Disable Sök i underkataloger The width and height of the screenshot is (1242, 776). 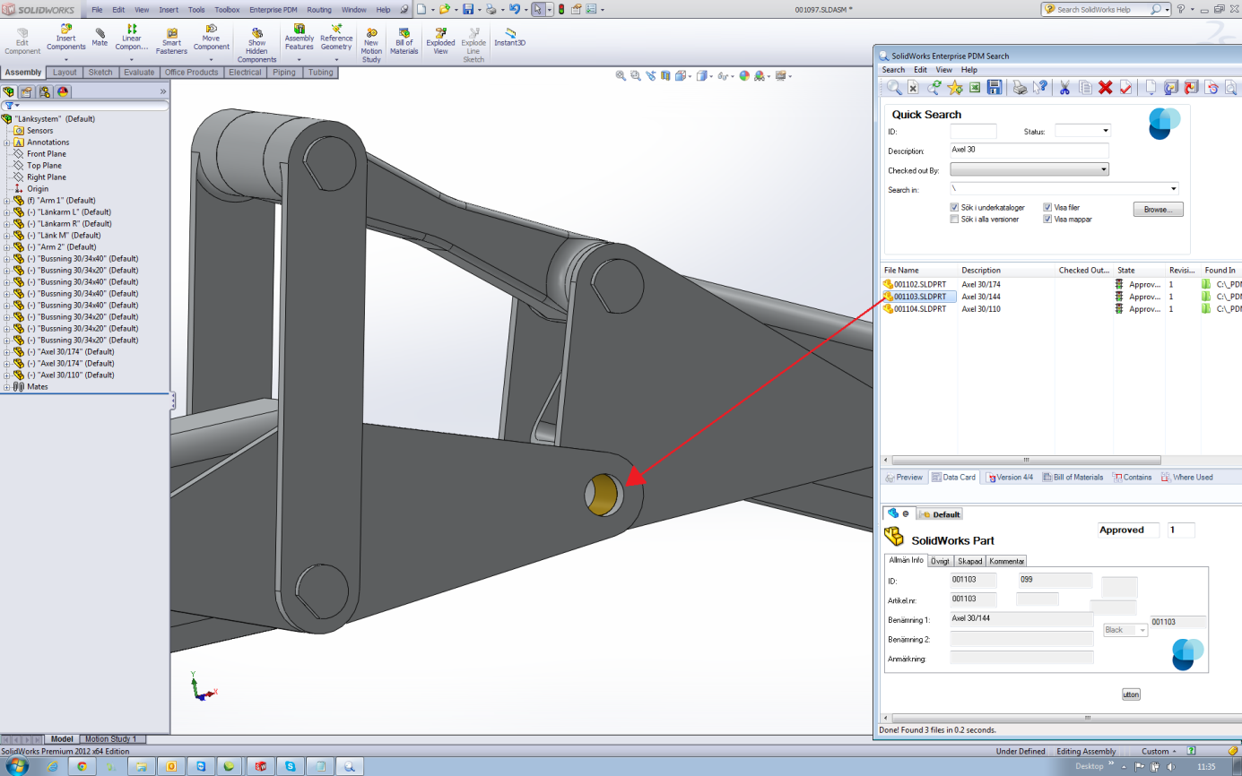click(955, 207)
